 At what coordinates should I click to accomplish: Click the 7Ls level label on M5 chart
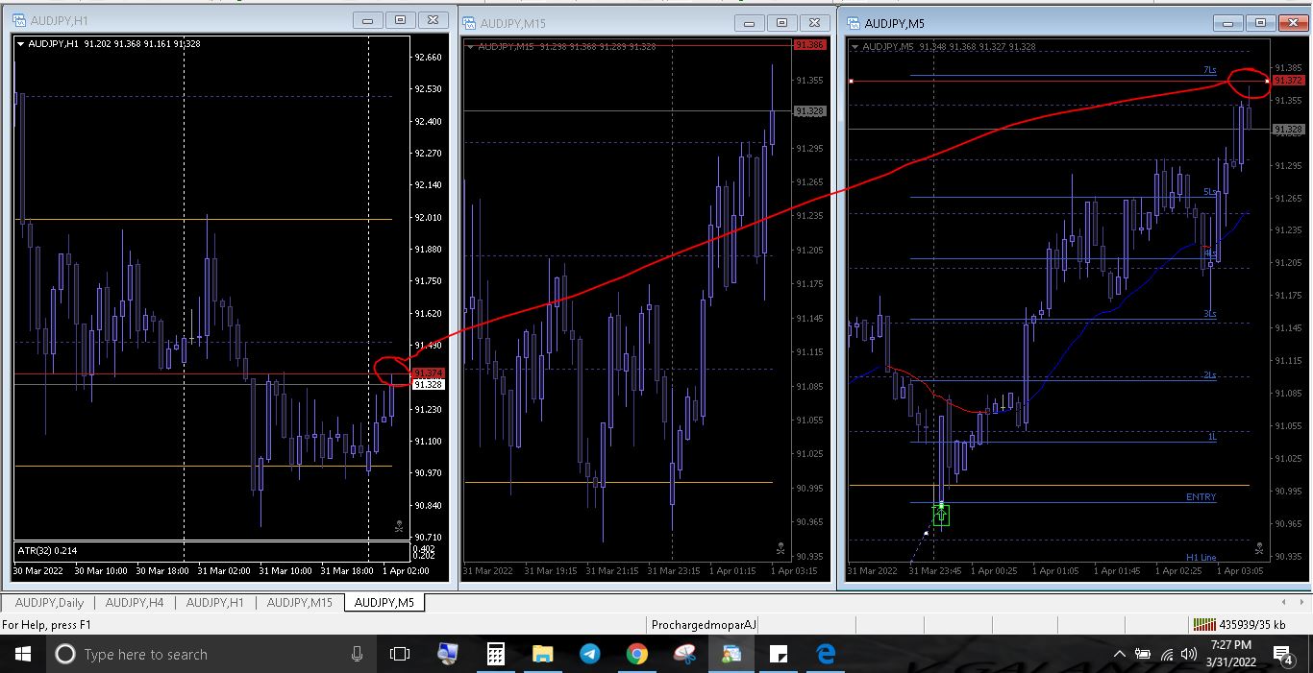point(1209,70)
